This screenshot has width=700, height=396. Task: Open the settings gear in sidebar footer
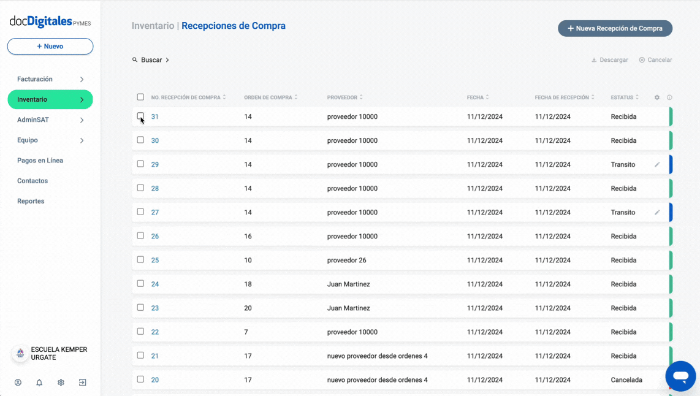(61, 383)
